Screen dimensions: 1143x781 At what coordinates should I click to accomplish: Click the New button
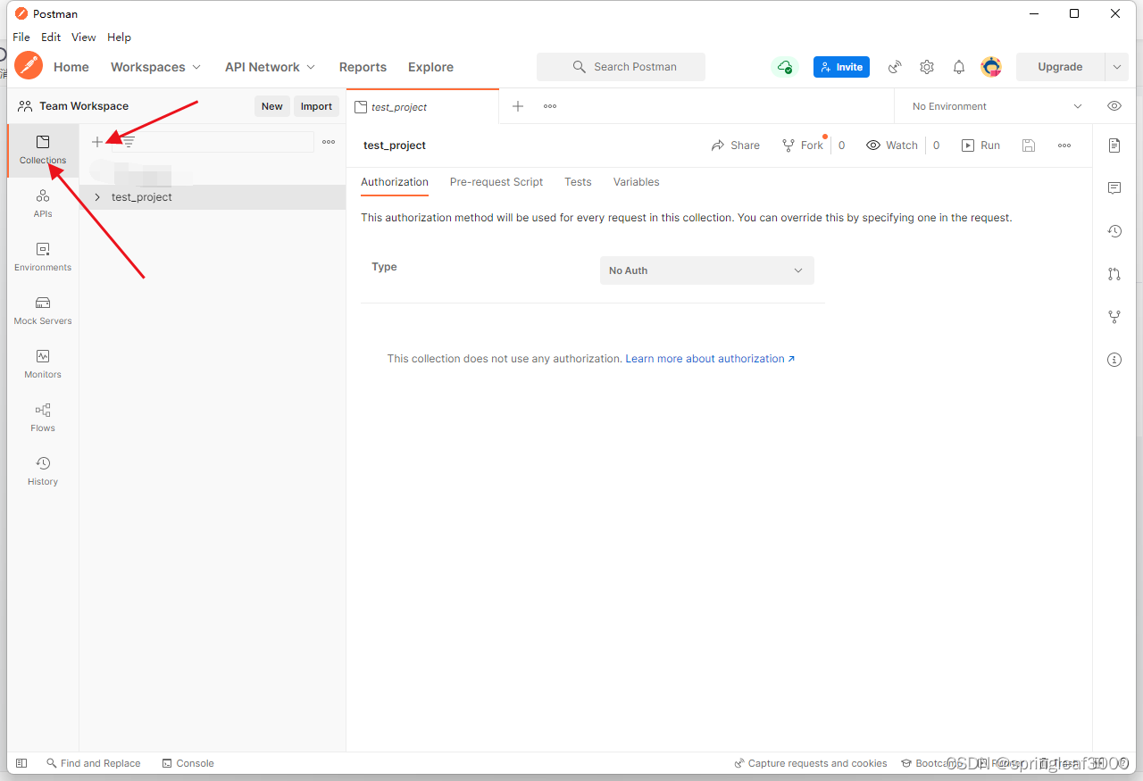(x=271, y=106)
